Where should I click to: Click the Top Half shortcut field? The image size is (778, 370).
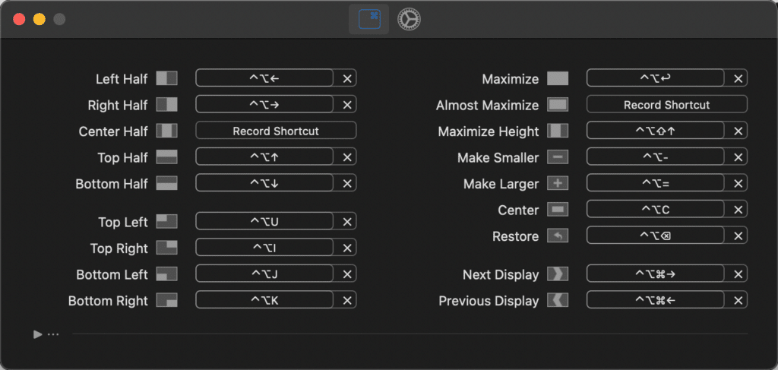coord(264,157)
